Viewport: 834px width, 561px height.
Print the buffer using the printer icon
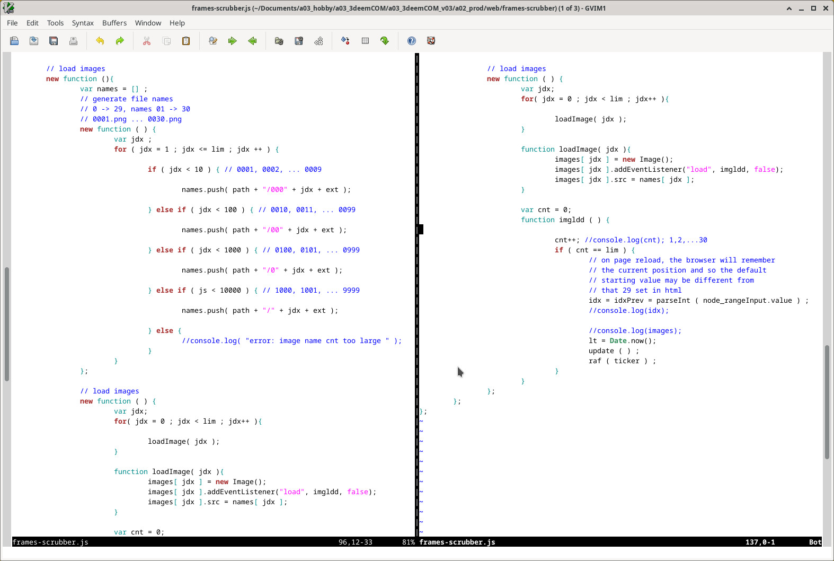pyautogui.click(x=73, y=41)
